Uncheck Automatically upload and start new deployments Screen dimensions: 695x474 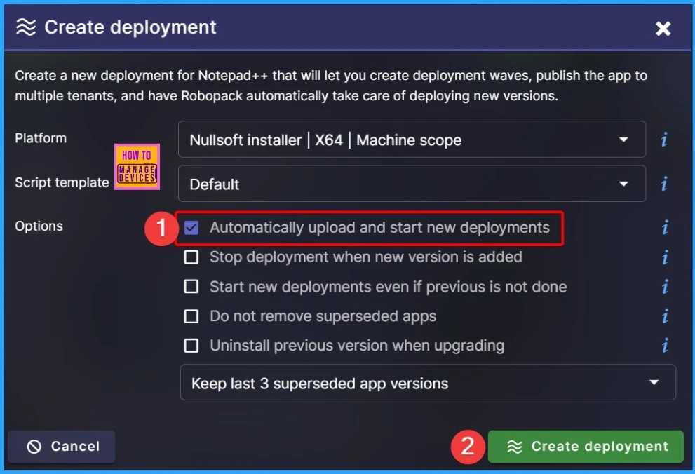191,228
